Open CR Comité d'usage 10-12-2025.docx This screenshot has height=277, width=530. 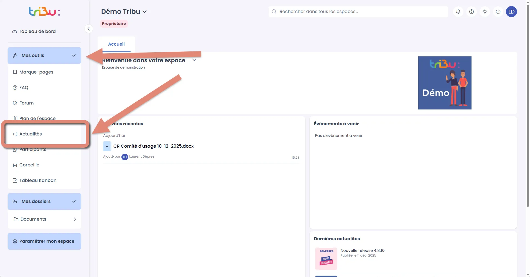coord(153,146)
